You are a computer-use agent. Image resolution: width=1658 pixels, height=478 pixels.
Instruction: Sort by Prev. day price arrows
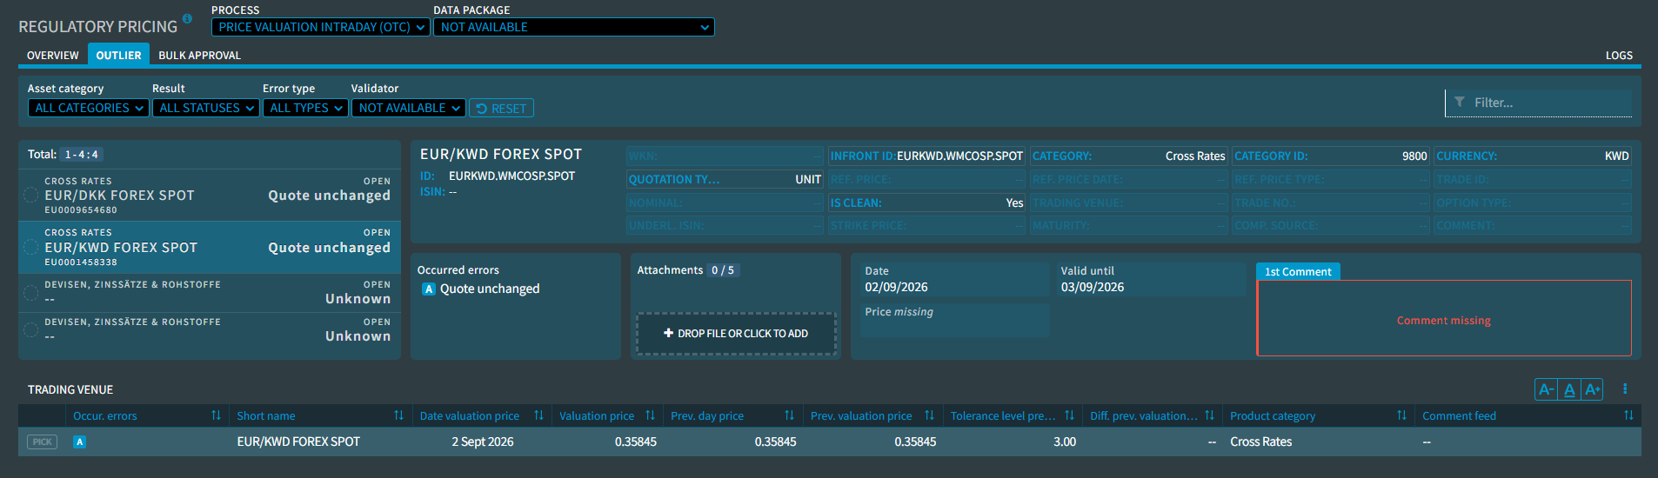[x=789, y=415]
